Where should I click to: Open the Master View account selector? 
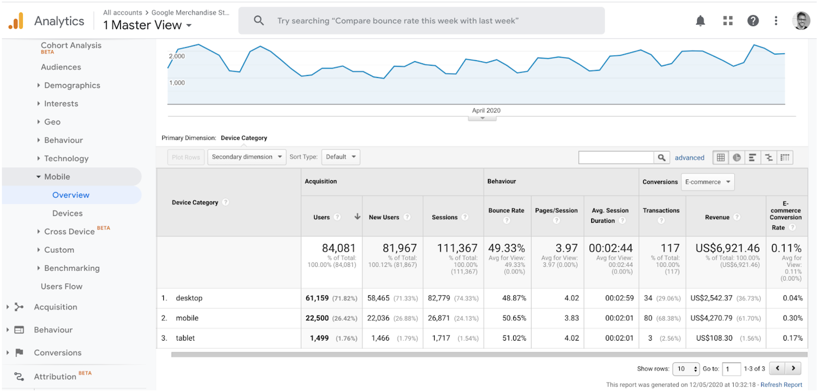click(147, 25)
